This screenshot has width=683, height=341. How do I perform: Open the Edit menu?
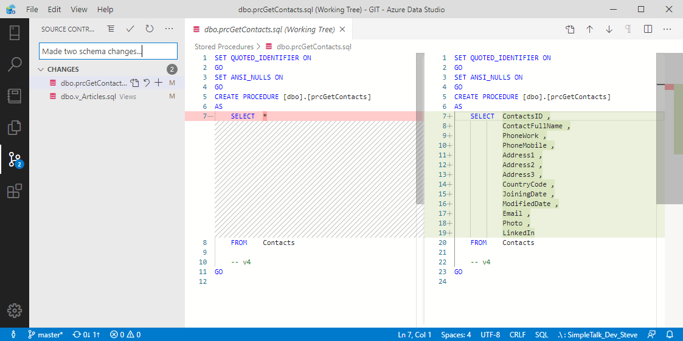[55, 9]
